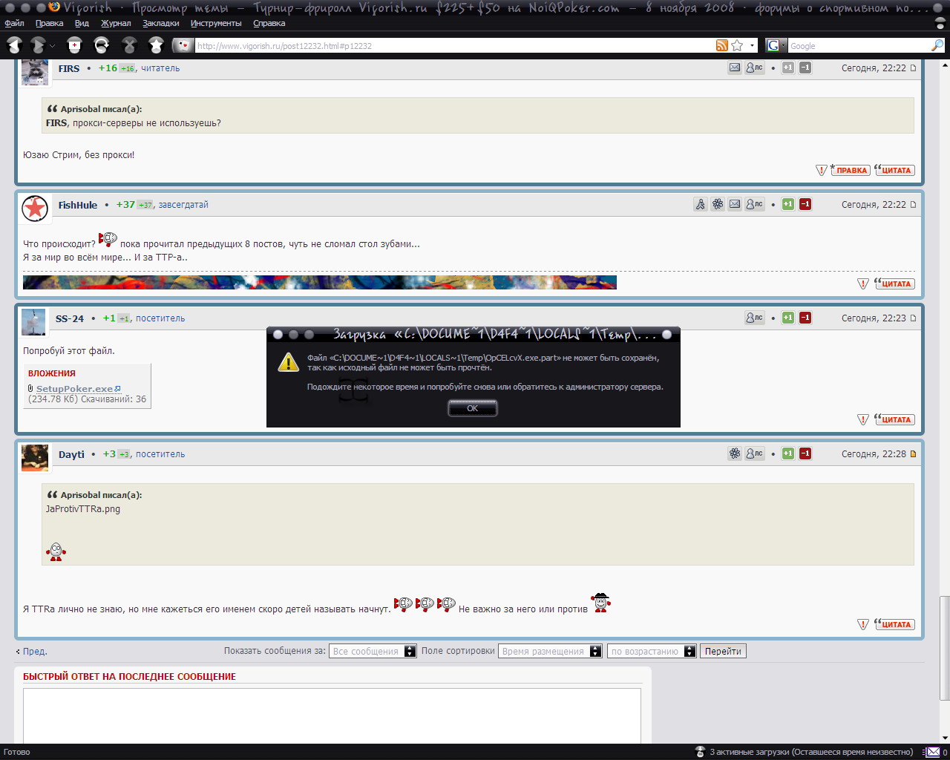The image size is (950, 760).
Task: Click the browser Forward arrow button
Action: [39, 45]
